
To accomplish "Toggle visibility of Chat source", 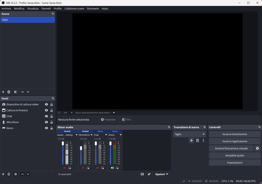I will 46,116.
